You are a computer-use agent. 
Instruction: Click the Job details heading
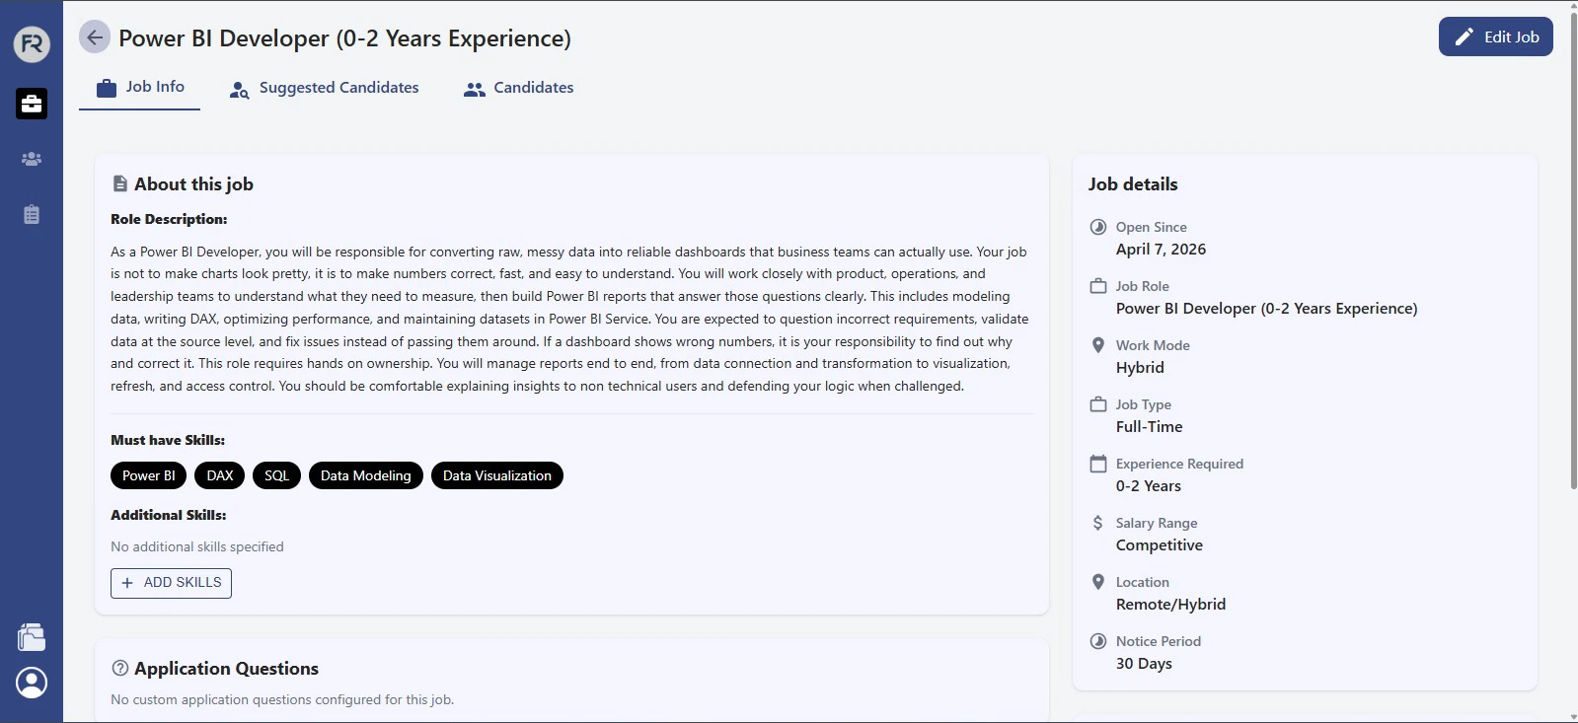point(1133,184)
